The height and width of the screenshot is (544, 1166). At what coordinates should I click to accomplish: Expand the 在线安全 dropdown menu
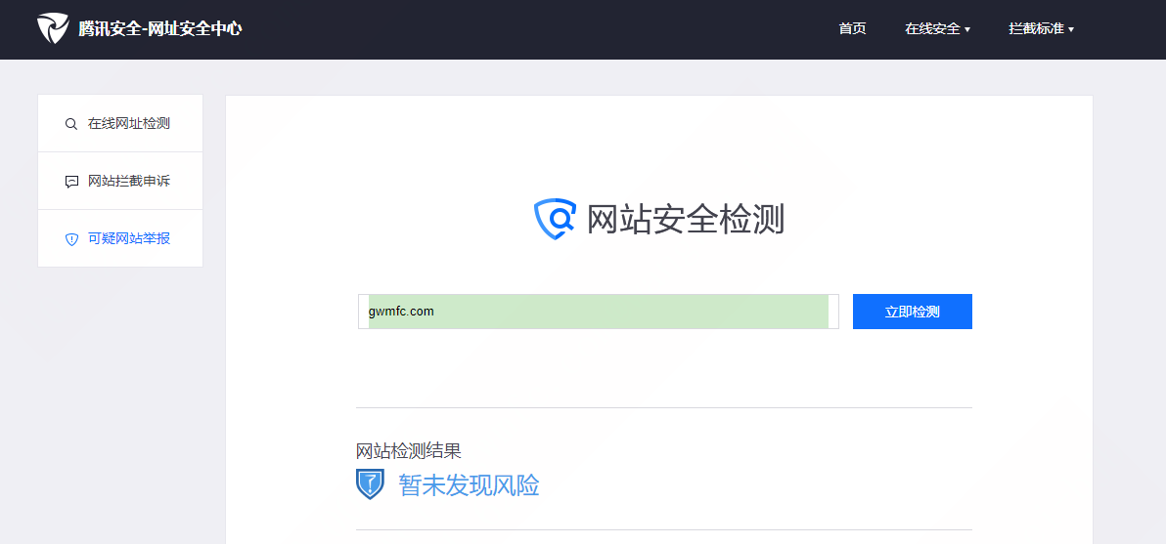[x=937, y=29]
